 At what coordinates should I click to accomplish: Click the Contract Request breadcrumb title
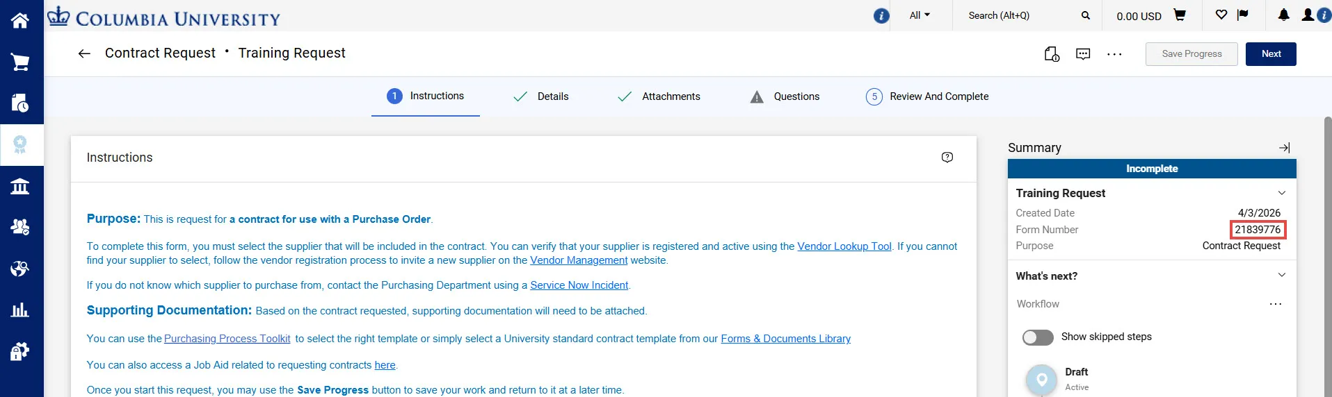pos(160,53)
